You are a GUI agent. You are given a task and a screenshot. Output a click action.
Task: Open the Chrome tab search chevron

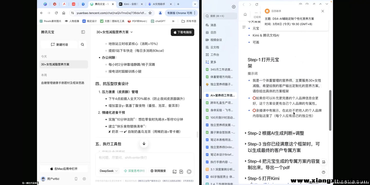(195, 4)
